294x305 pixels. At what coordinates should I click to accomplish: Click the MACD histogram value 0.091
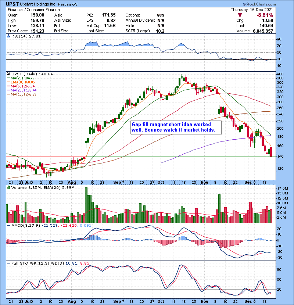[86, 226]
